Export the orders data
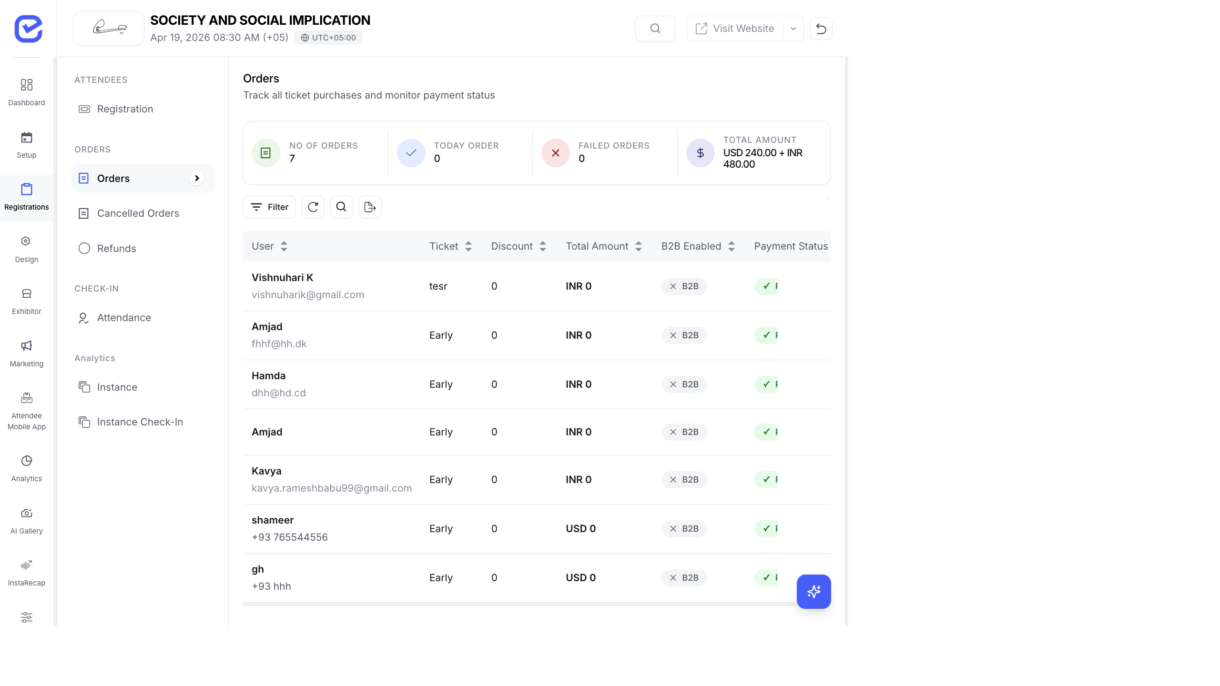The height and width of the screenshot is (686, 1220). coord(370,207)
